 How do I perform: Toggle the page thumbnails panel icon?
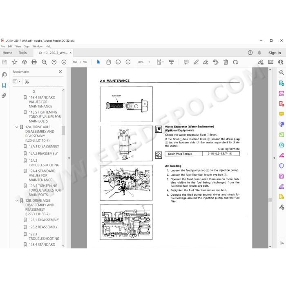pyautogui.click(x=4, y=75)
